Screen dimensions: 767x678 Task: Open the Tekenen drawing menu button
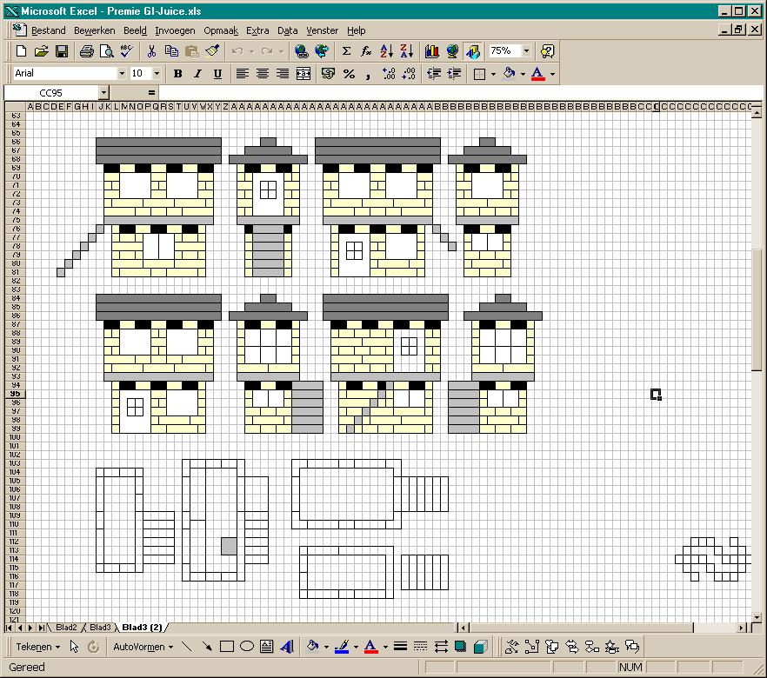[x=37, y=647]
